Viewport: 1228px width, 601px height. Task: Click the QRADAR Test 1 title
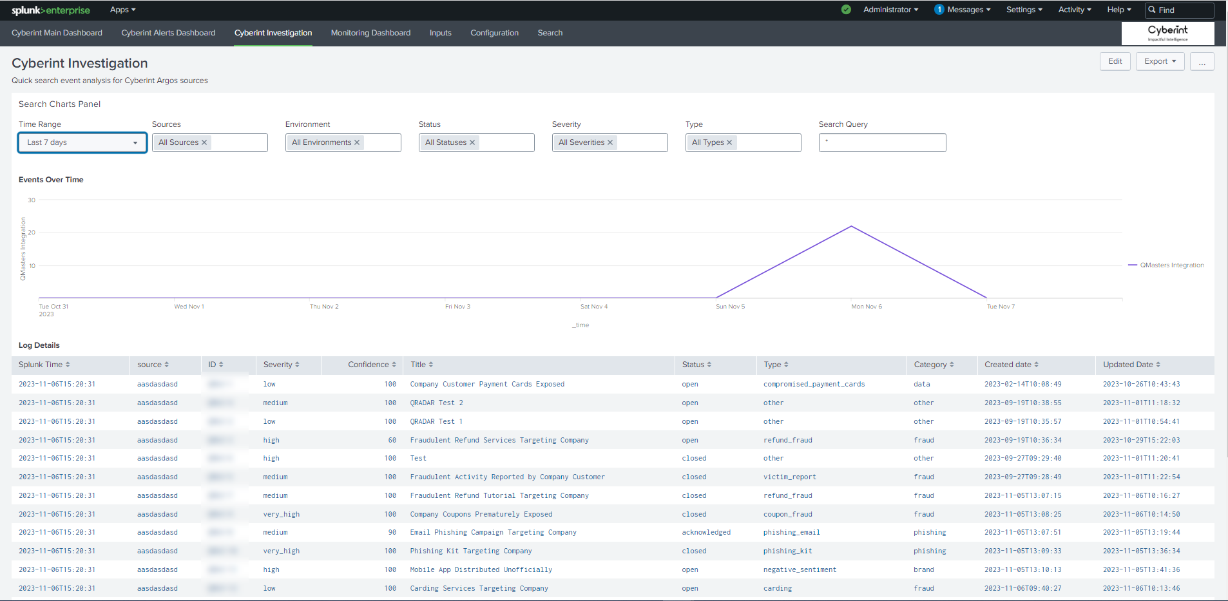[x=436, y=421]
